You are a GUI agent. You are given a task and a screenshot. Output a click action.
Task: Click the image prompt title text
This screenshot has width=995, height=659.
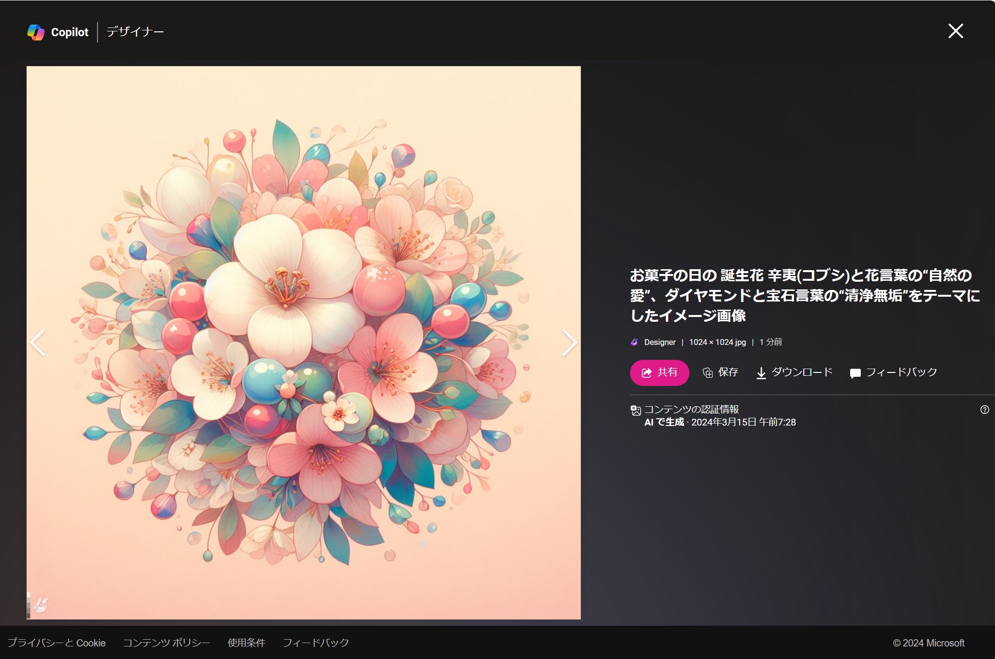pyautogui.click(x=804, y=295)
